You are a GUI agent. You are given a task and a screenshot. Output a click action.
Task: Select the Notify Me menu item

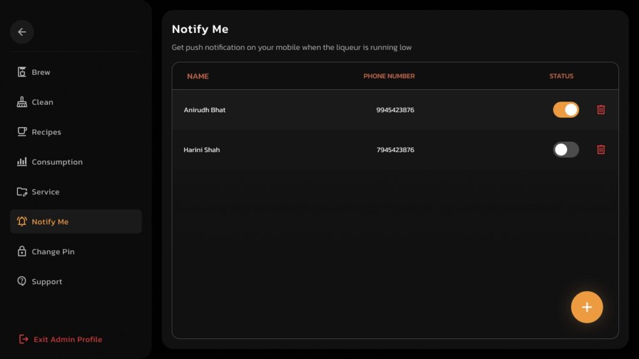50,222
